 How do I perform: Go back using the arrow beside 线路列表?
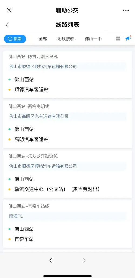click(7, 25)
